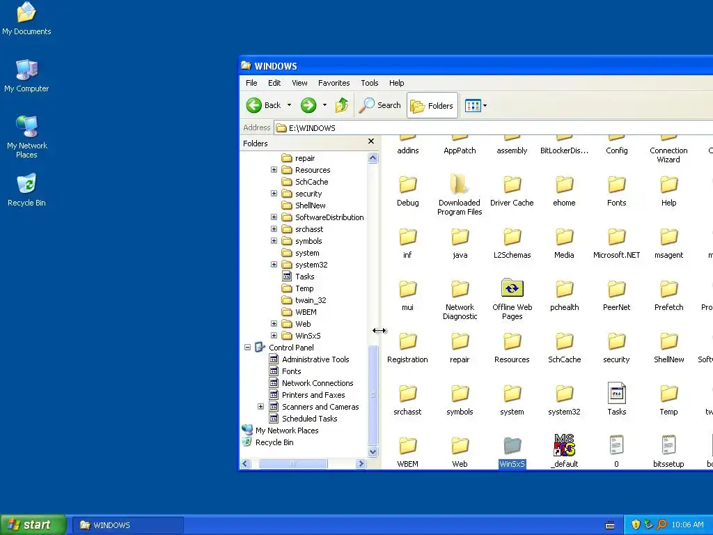Select Scheduled Tasks in folder tree
Image resolution: width=713 pixels, height=535 pixels.
pos(309,419)
